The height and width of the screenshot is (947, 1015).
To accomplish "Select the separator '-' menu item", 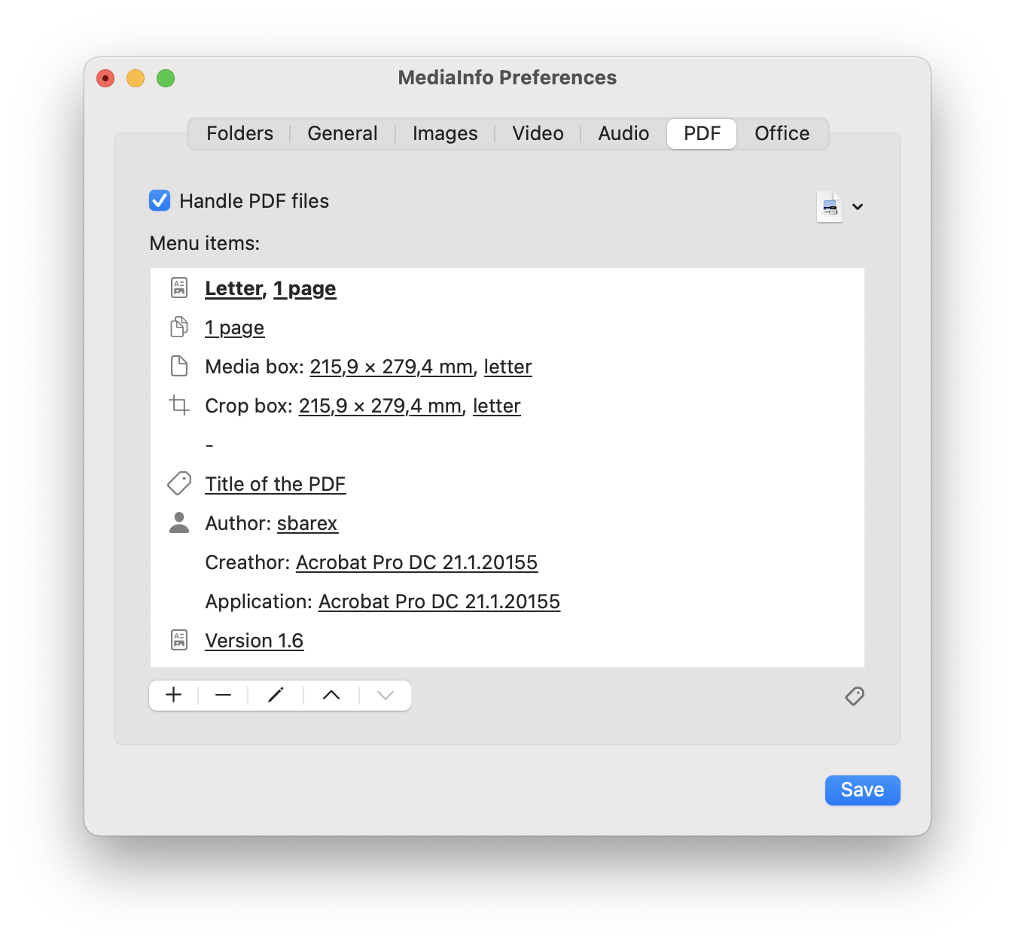I will [x=507, y=444].
